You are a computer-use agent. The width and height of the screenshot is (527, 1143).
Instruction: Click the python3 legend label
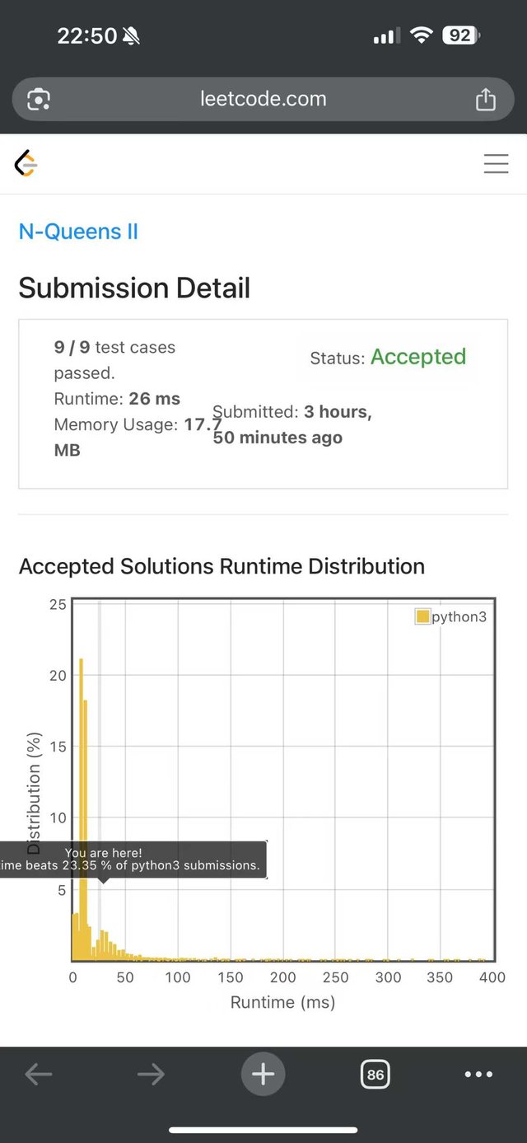(459, 616)
